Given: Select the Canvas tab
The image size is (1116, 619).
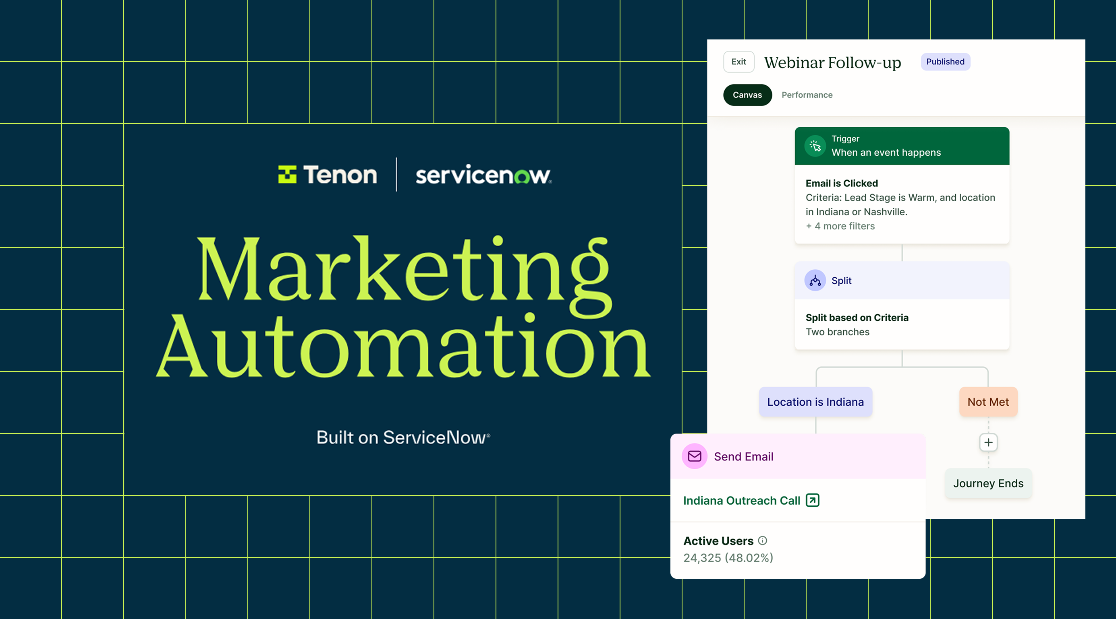Looking at the screenshot, I should pos(747,95).
